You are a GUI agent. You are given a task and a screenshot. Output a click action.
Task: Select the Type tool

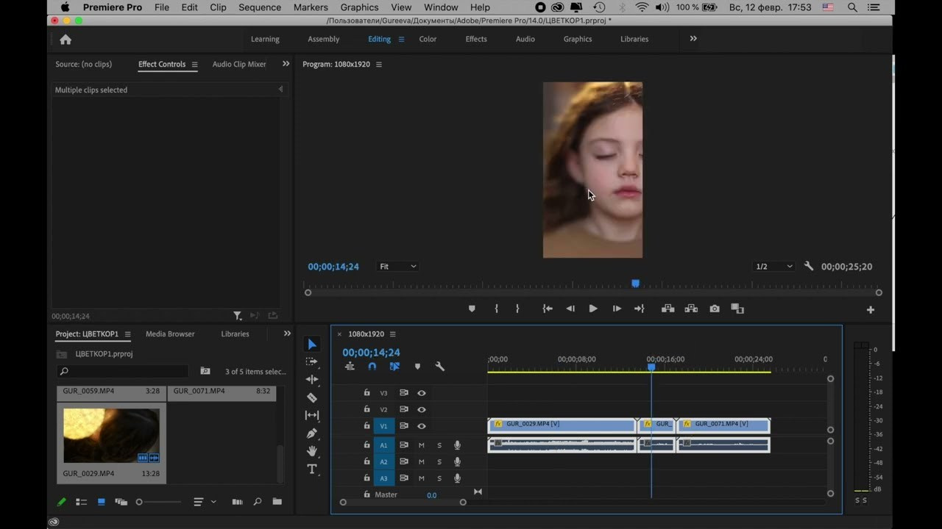tap(312, 469)
